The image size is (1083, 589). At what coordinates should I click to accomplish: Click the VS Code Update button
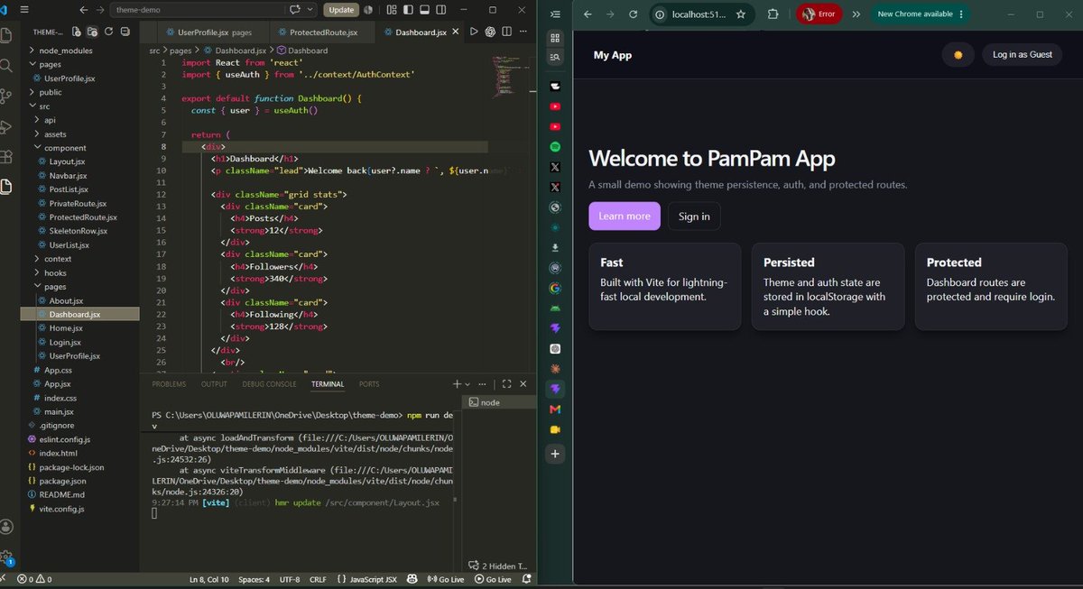[x=341, y=10]
